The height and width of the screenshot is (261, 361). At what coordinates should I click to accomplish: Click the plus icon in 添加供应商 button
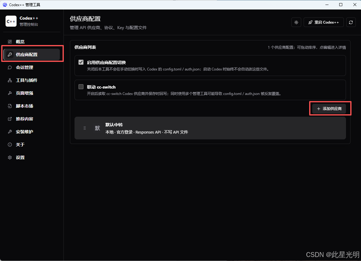(x=318, y=109)
